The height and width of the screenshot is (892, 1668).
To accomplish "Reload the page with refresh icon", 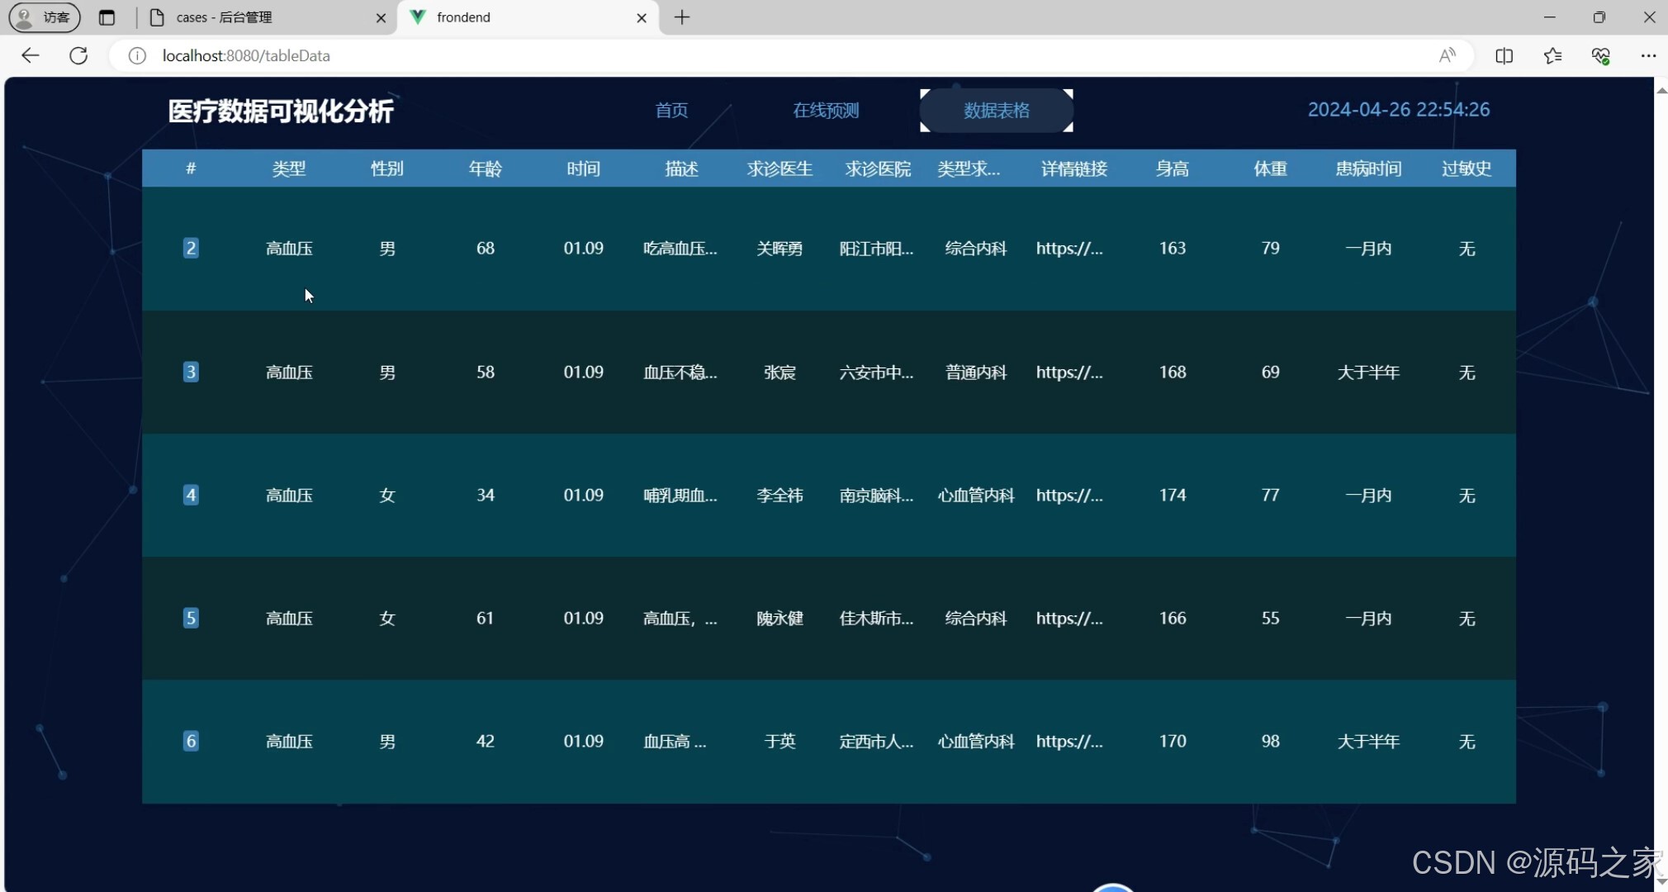I will [x=78, y=55].
